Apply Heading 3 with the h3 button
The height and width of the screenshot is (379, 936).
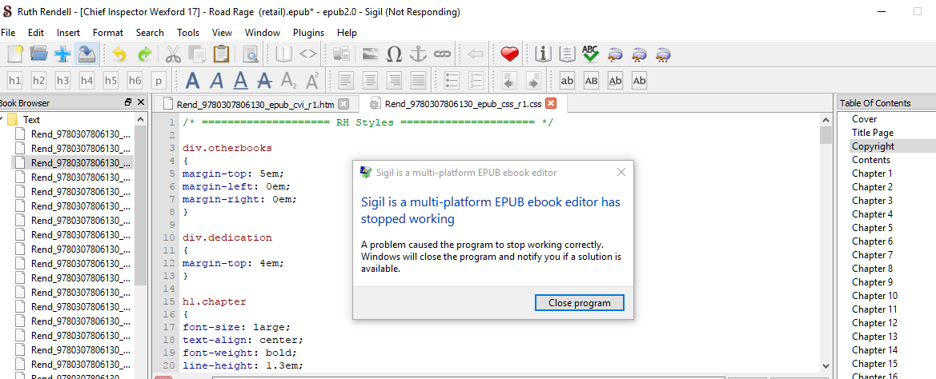(x=62, y=81)
